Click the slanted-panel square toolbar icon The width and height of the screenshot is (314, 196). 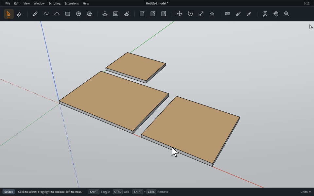click(x=164, y=14)
